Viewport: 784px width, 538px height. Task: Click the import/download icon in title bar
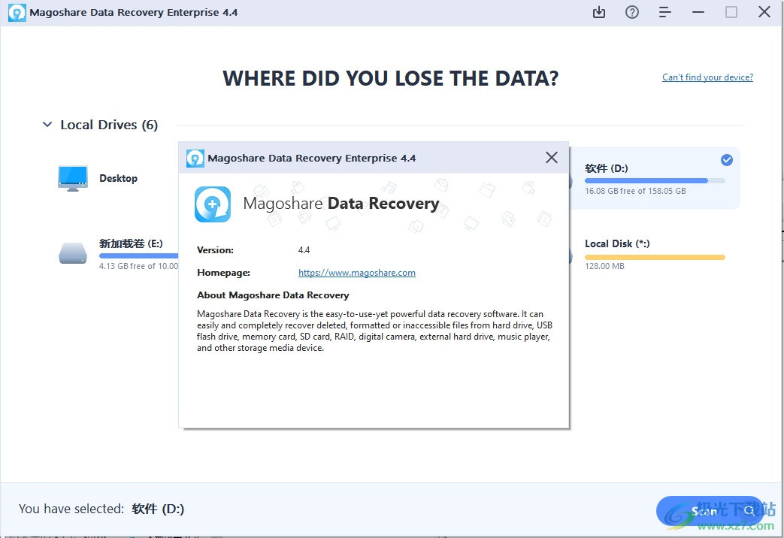[x=598, y=12]
